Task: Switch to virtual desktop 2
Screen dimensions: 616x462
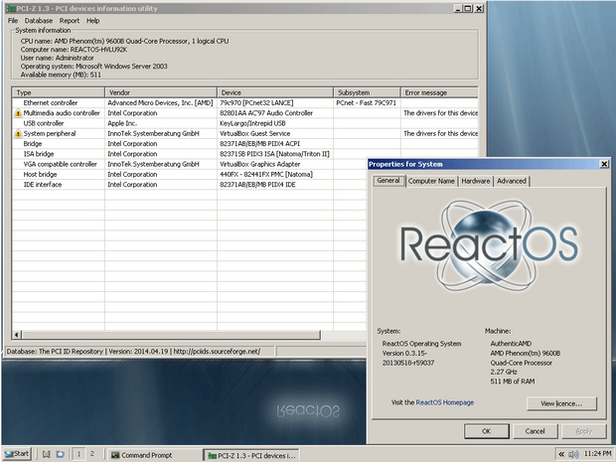Action: (92, 454)
